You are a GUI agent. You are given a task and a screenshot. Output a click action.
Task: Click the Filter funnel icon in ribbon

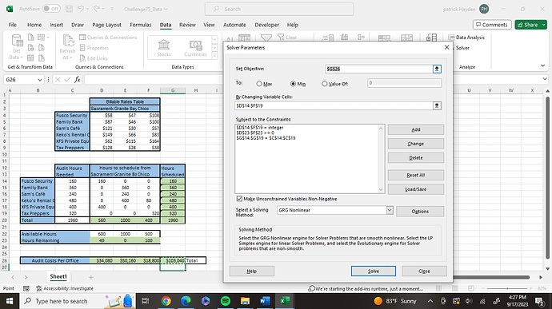pyautogui.click(x=266, y=38)
